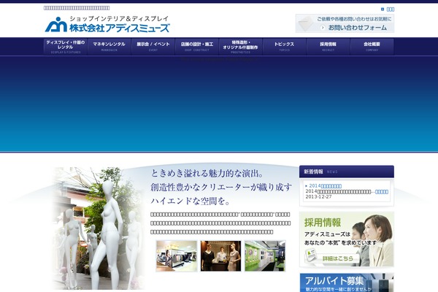
Task: Open 採用情報 in the navigation bar
Action: tap(328, 47)
